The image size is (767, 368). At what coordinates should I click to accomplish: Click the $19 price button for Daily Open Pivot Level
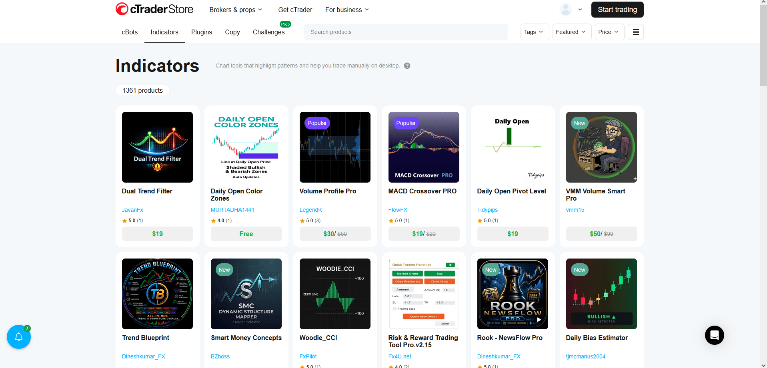coord(513,234)
